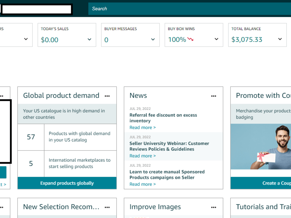Click the 5 international marketplaces number
The width and height of the screenshot is (291, 218).
31,163
